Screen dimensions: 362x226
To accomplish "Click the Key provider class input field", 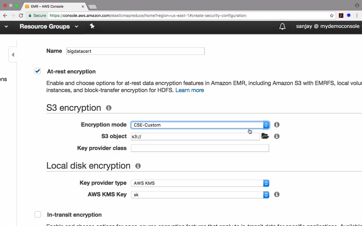I will coord(200,148).
